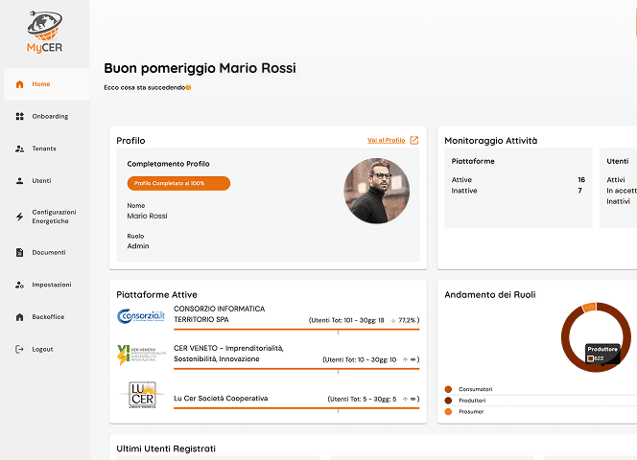This screenshot has height=460, width=637.
Task: Click the Configurazioni Energetiche lightning icon
Action: [20, 217]
